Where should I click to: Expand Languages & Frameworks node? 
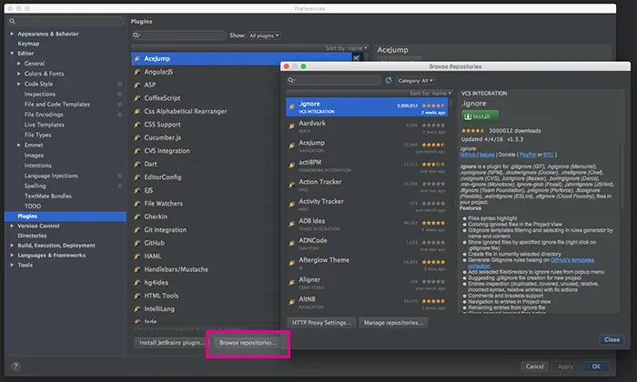click(12, 255)
